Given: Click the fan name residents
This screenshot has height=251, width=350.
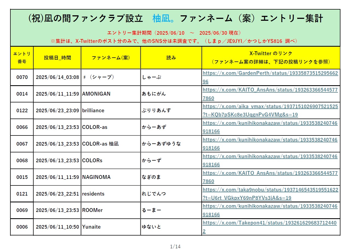Looking at the screenshot, I should pyautogui.click(x=93, y=194).
